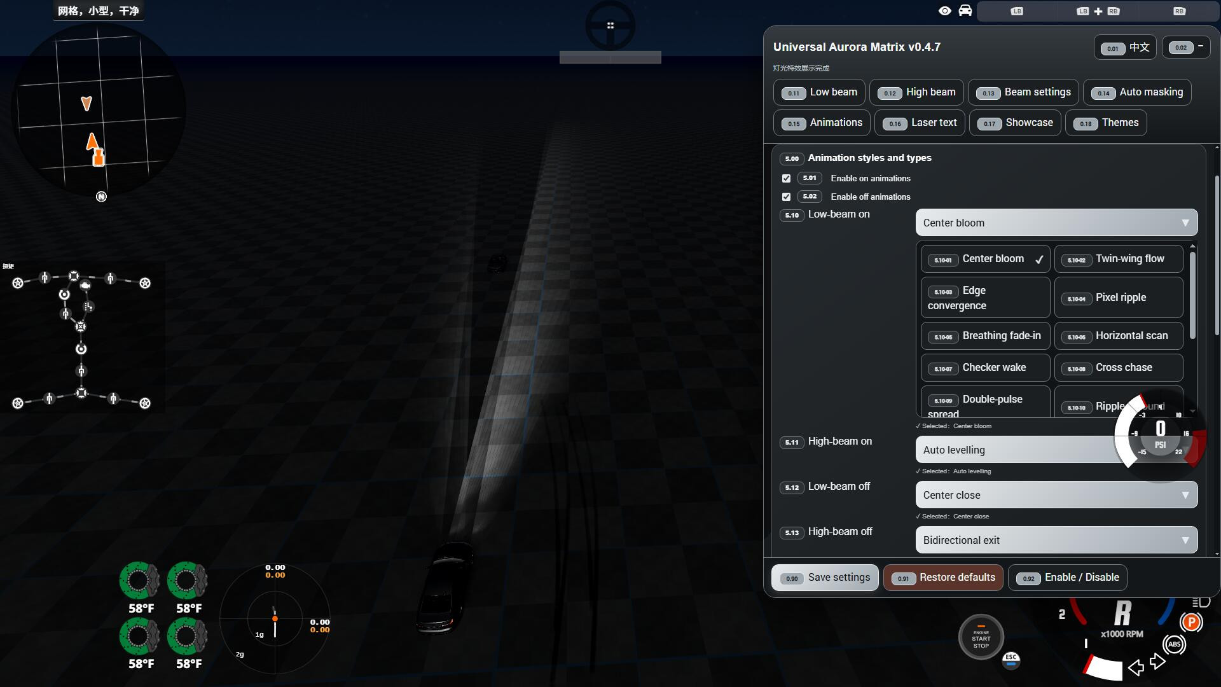
Task: Choose the Twin-wing flow option
Action: 1119,259
